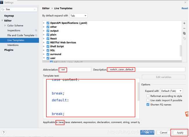Uncheck the SQL template group
This screenshot has width=189, height=137.
[48, 51]
